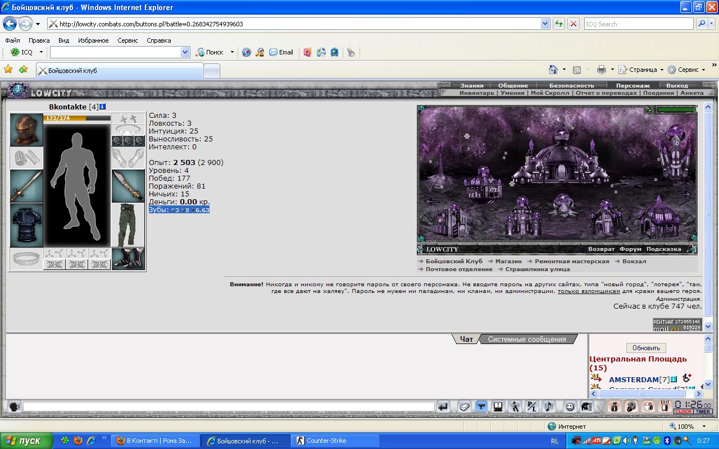Open the Умения link

coord(512,93)
